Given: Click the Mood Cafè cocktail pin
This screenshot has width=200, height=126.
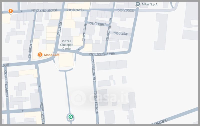Looking at the screenshot, I should coord(40,55).
